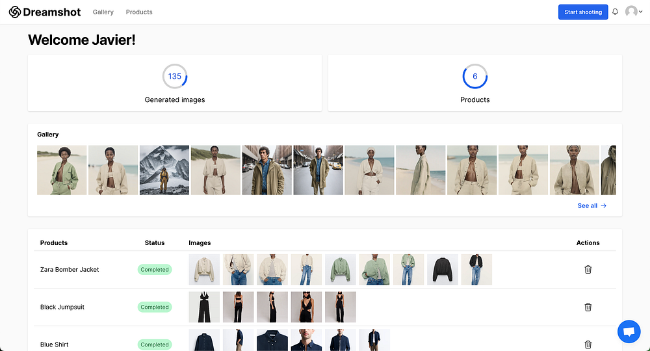Open last Black Jumpsuit image
Viewport: 650px width, 351px height.
click(341, 307)
